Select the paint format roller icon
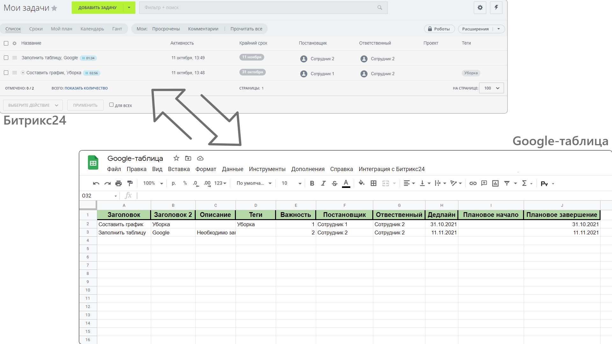This screenshot has height=344, width=612. 130,183
